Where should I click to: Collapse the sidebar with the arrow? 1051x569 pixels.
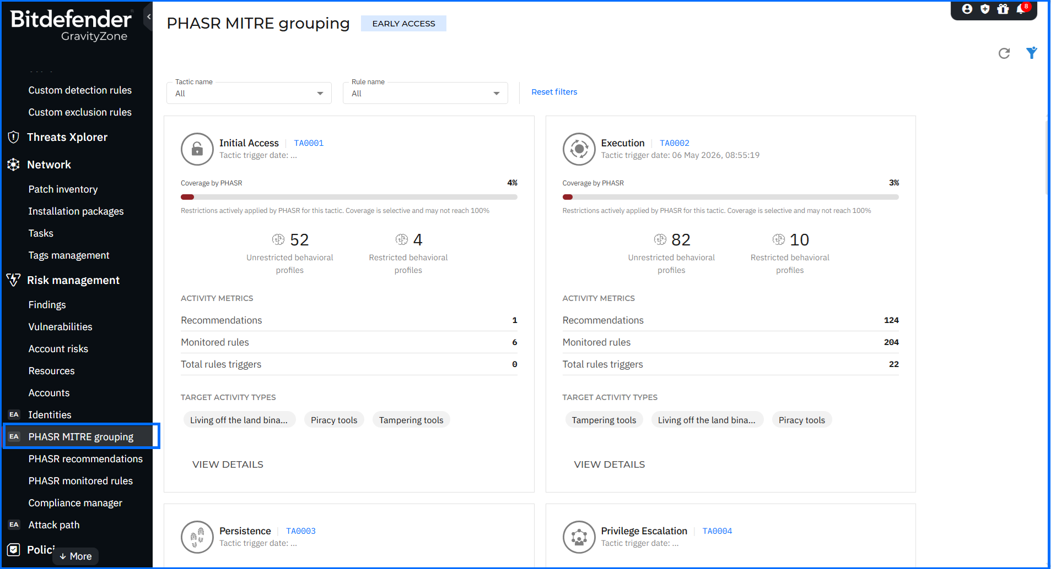(148, 17)
